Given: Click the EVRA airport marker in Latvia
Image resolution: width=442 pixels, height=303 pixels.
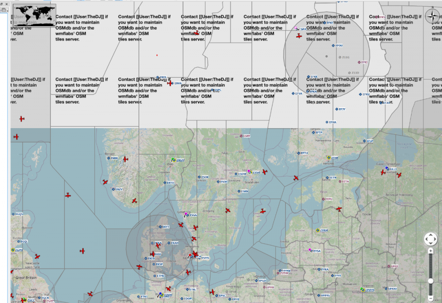Looking at the screenshot, I should [x=318, y=231].
